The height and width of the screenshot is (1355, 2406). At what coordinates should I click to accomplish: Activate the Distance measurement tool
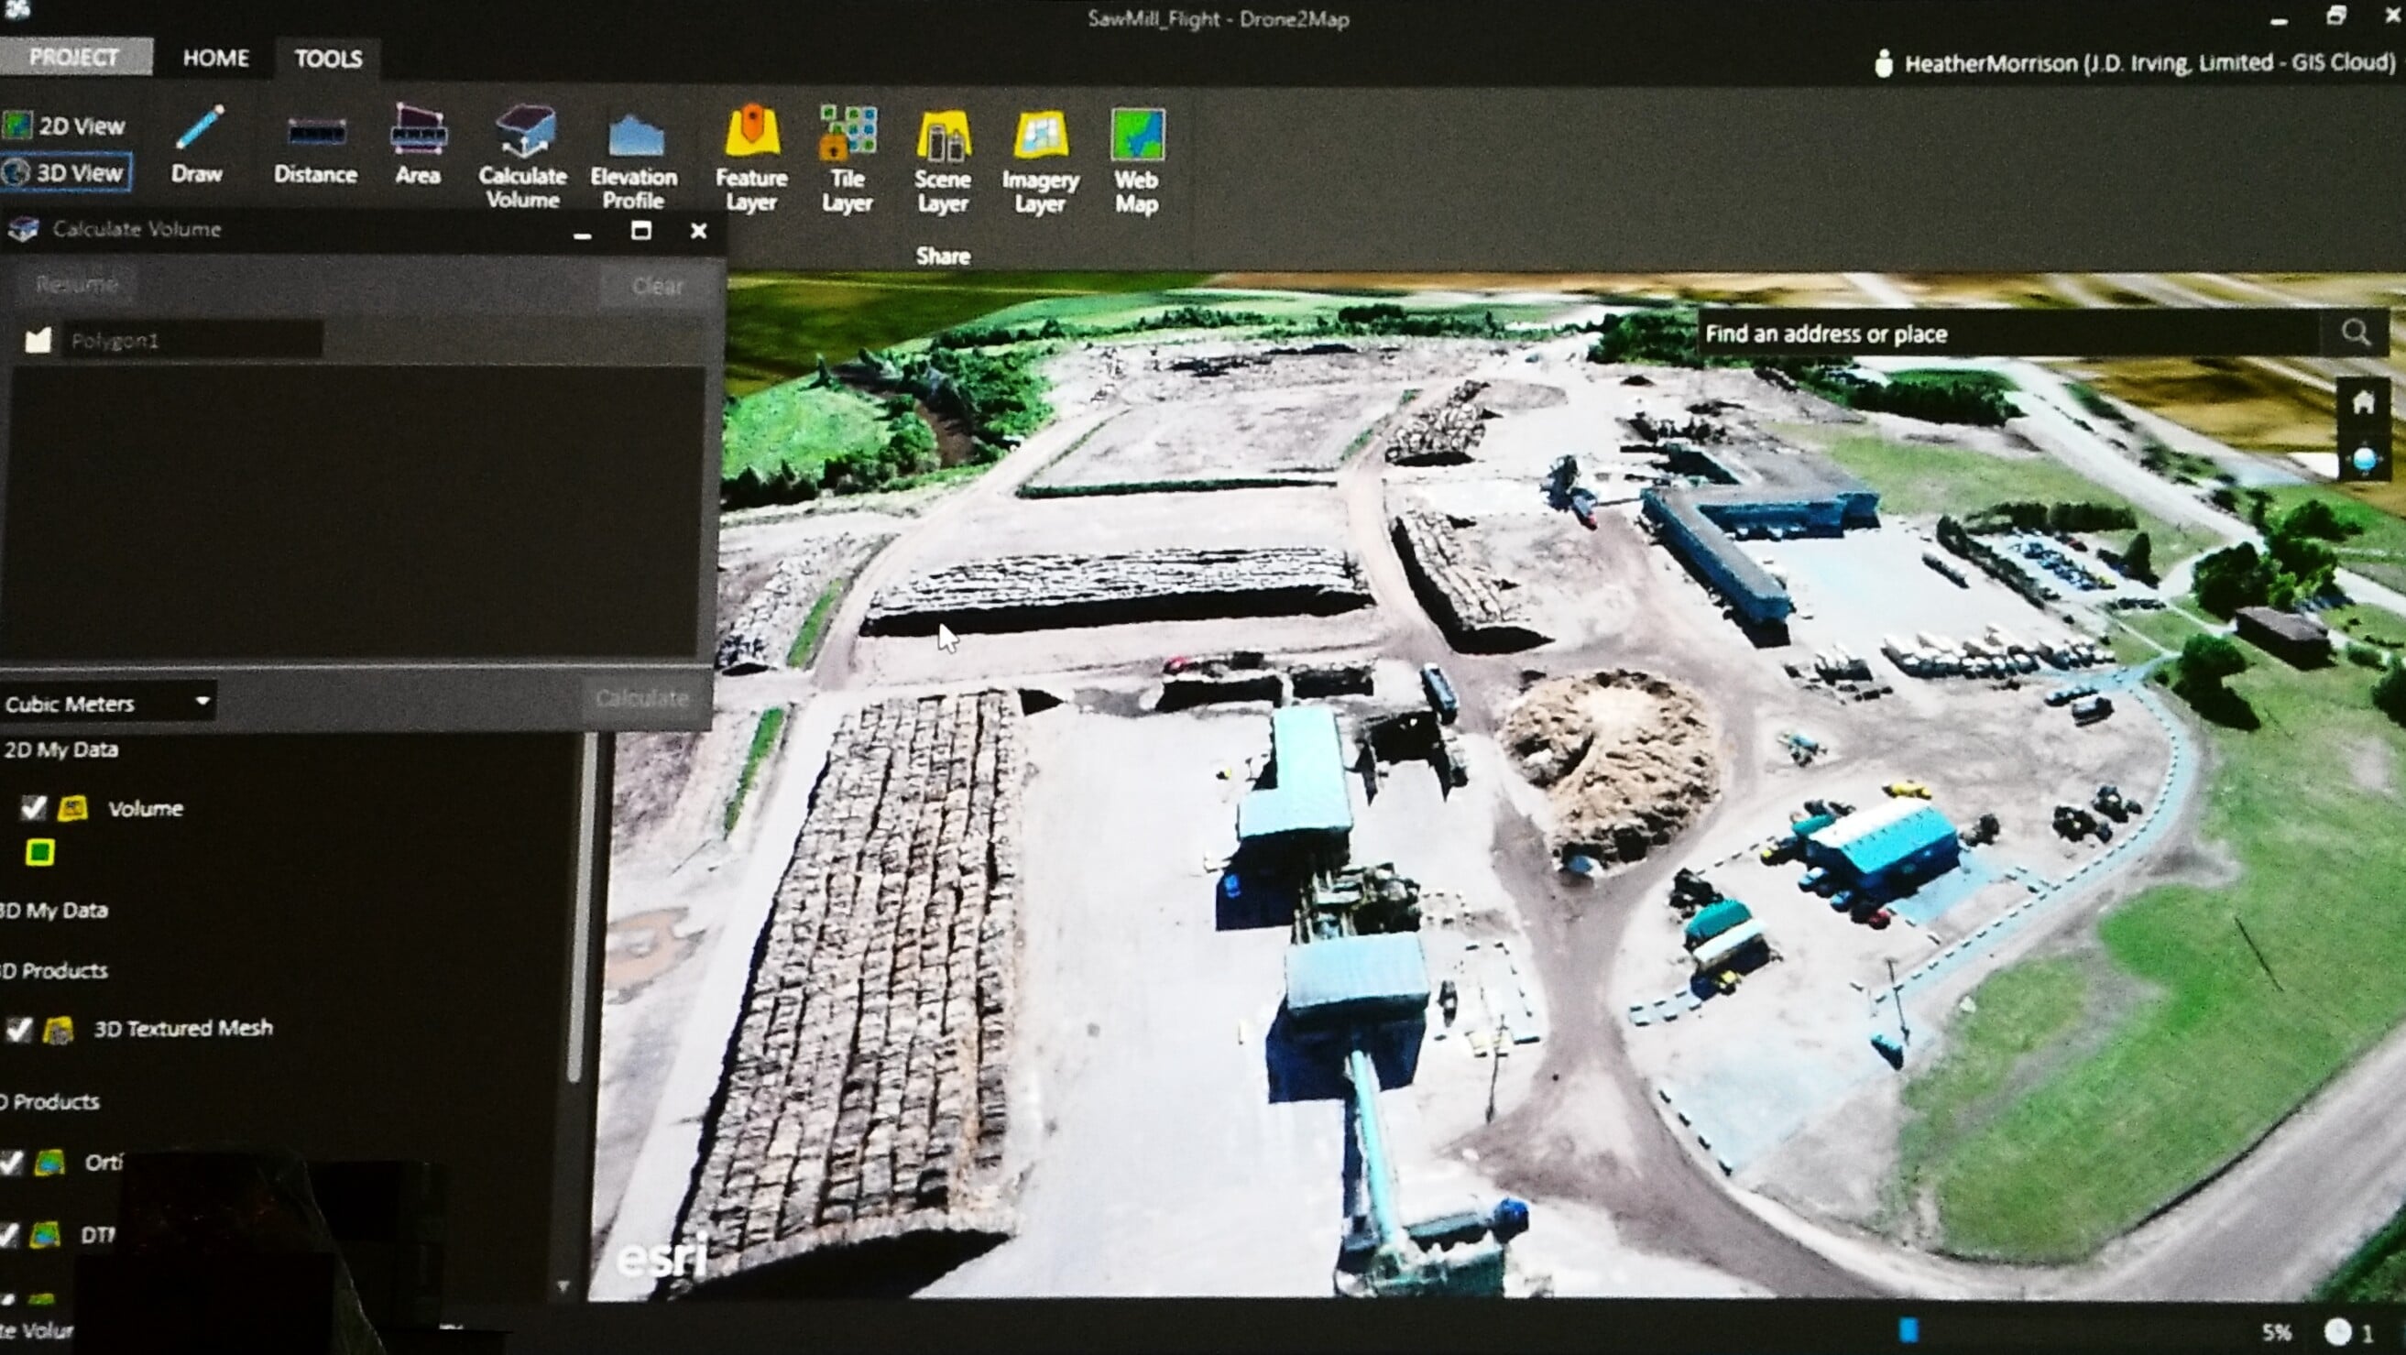(x=315, y=149)
